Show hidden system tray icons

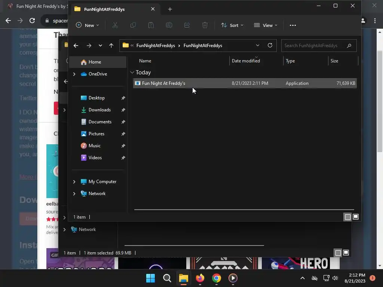302,278
